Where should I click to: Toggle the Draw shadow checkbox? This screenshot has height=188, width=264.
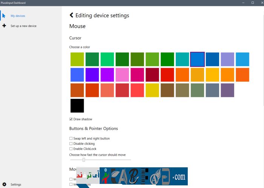(x=71, y=119)
